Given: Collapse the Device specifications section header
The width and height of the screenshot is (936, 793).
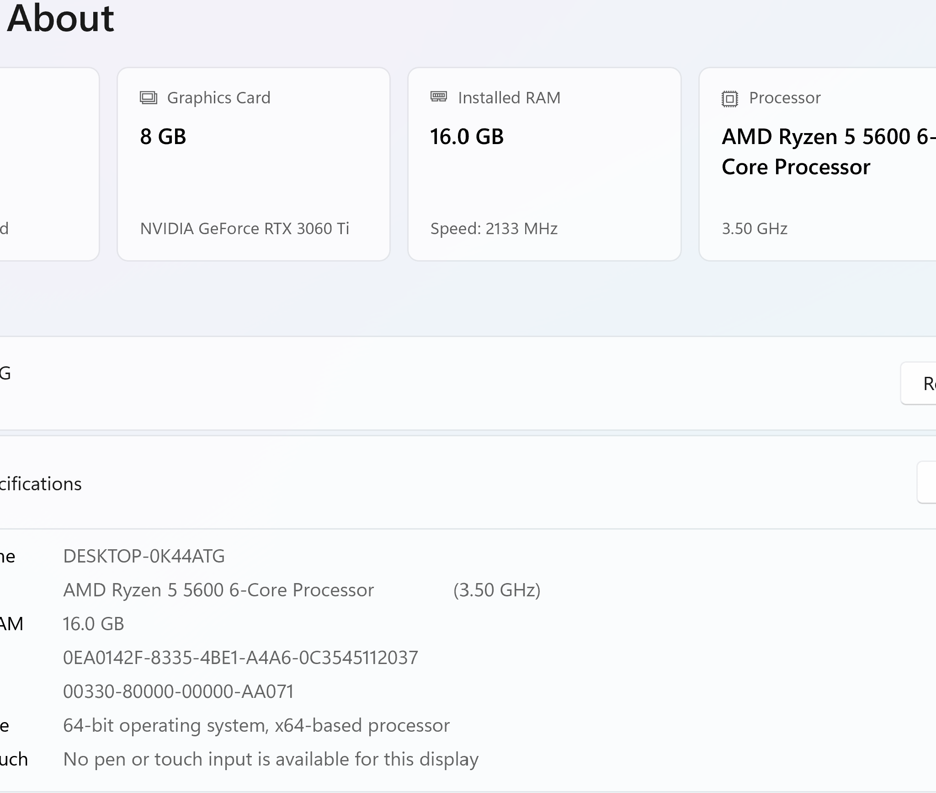Looking at the screenshot, I should (x=468, y=483).
